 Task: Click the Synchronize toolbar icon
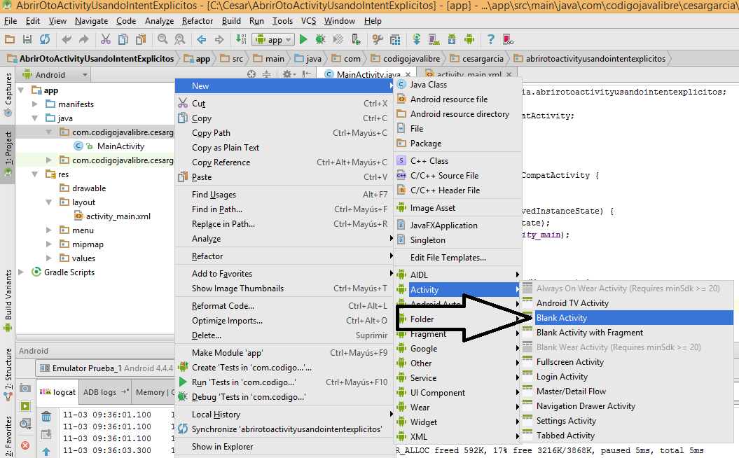click(x=45, y=40)
